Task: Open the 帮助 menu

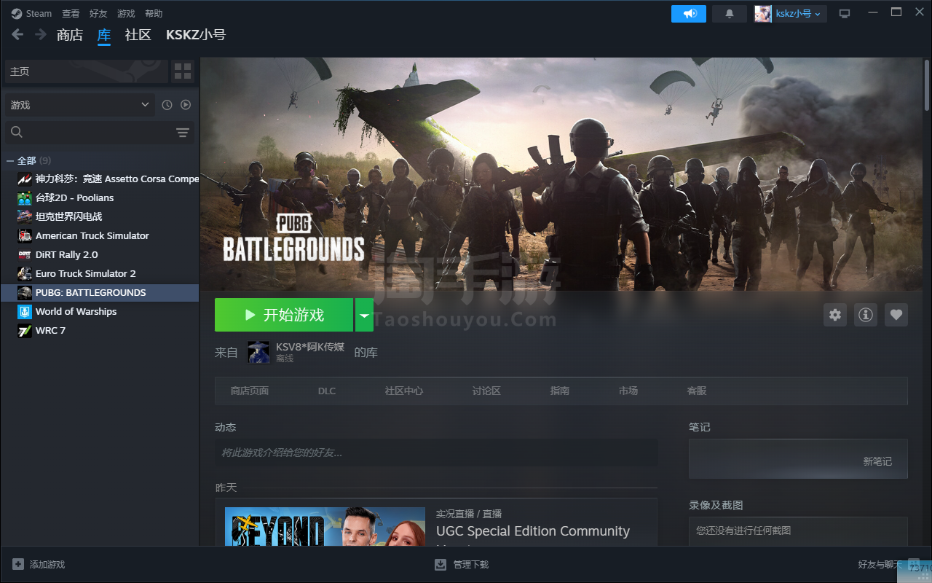Action: point(154,13)
